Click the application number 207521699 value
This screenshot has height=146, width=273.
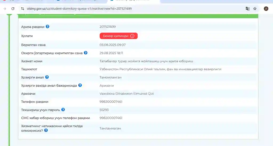(107, 27)
